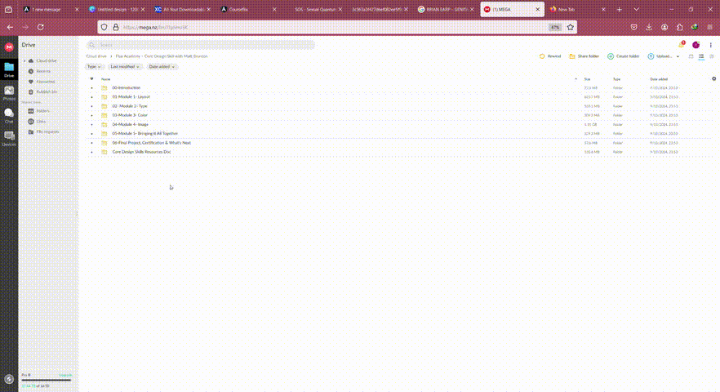Screen dimensions: 720x392
Task: Click the site security lock icon
Action: coord(116,27)
